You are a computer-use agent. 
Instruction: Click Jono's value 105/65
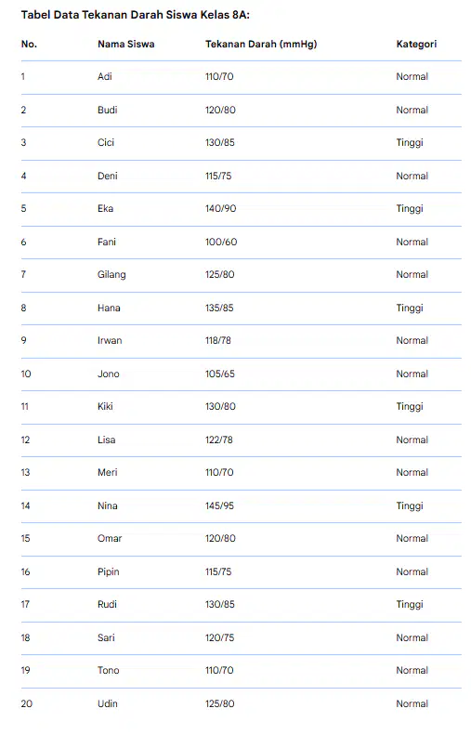[x=220, y=374]
